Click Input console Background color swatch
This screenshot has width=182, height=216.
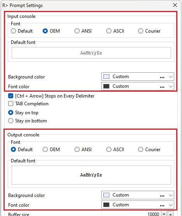click(106, 77)
